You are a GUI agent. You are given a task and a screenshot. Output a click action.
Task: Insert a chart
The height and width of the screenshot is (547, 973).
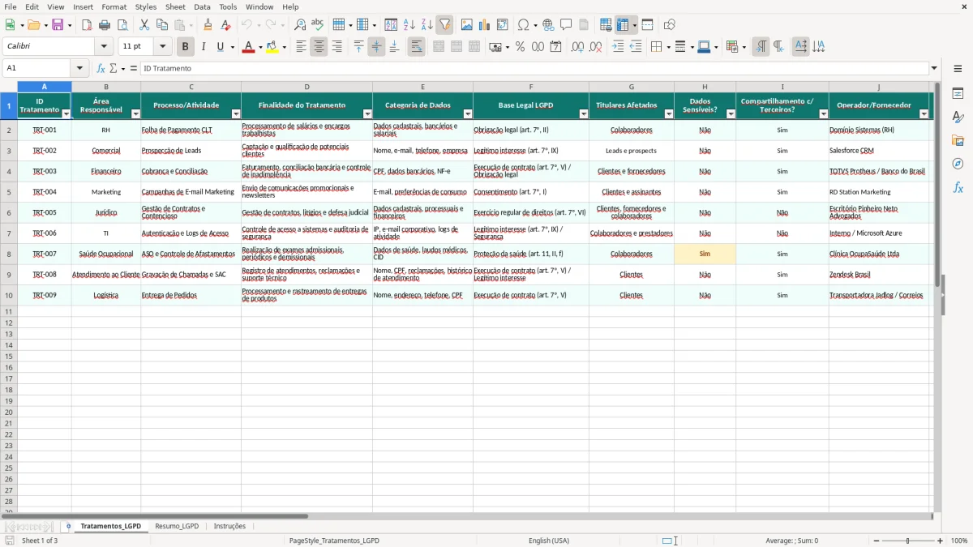[x=485, y=25]
